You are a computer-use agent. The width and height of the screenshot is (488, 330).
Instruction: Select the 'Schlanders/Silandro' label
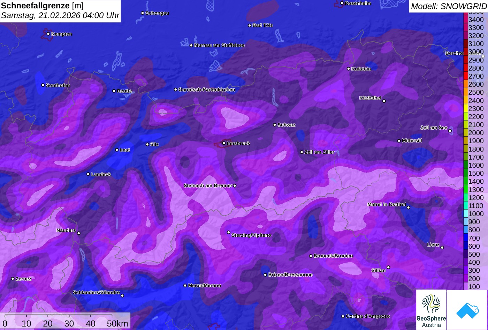[x=96, y=293]
